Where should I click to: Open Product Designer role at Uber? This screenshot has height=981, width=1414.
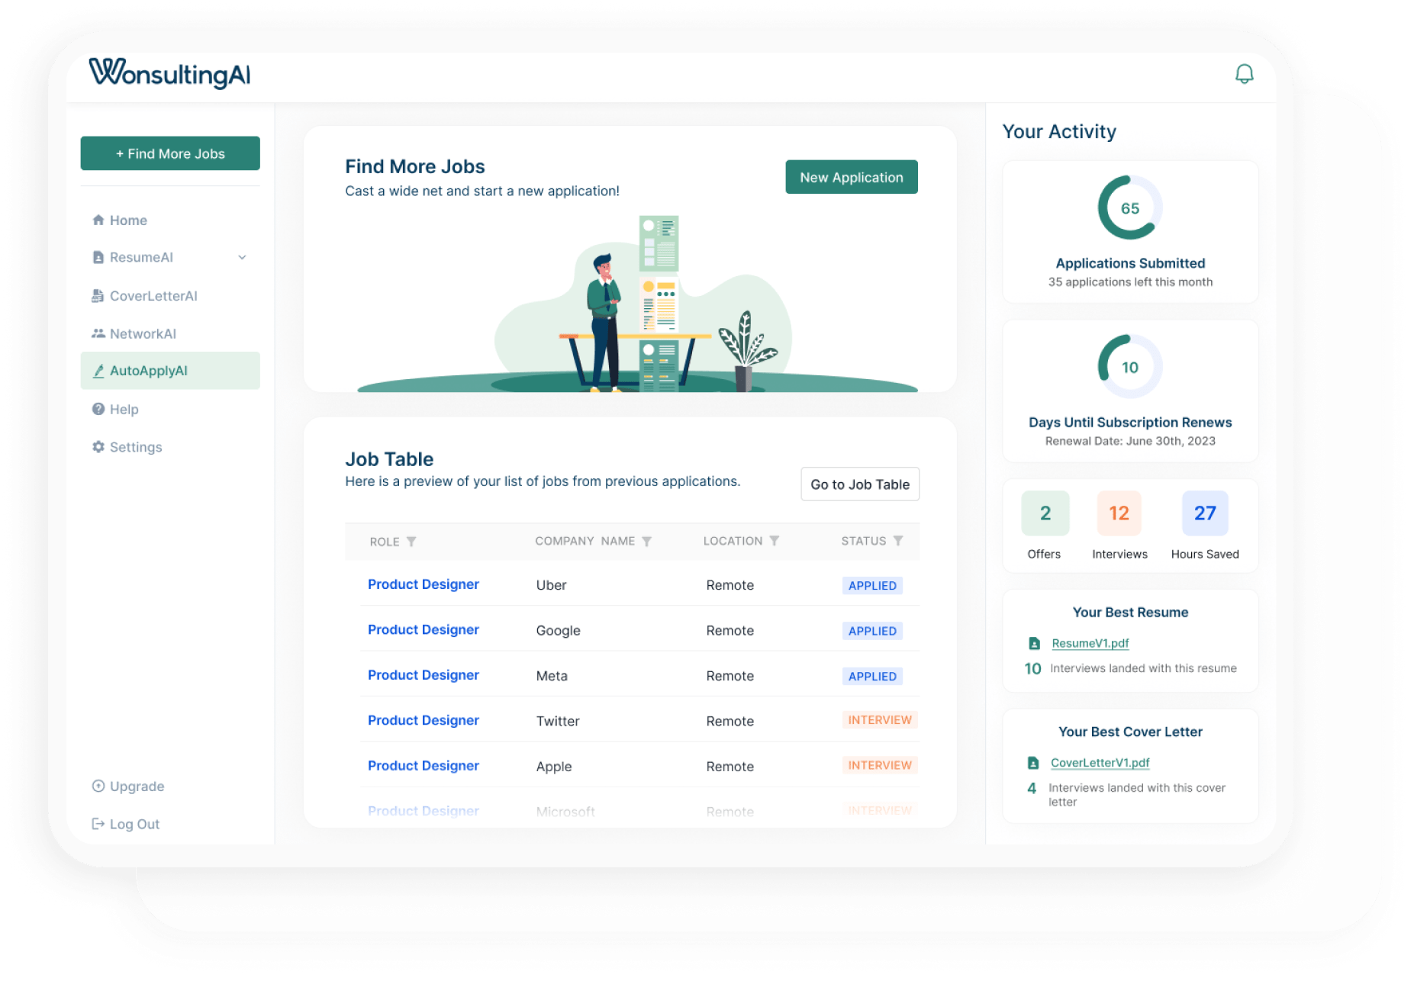424,584
